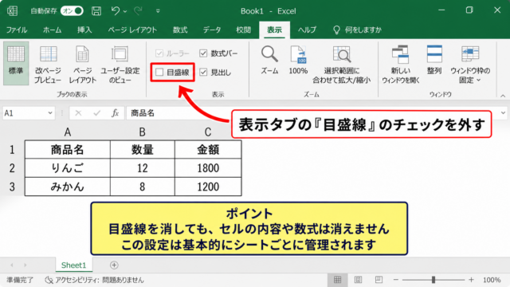Click status bar page break preview icon
This screenshot has width=510, height=287.
379,280
